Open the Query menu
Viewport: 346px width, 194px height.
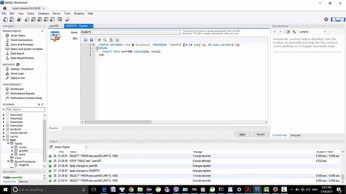tap(31, 13)
